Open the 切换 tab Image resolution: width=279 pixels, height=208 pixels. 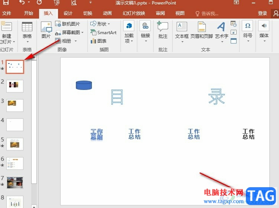(88, 13)
